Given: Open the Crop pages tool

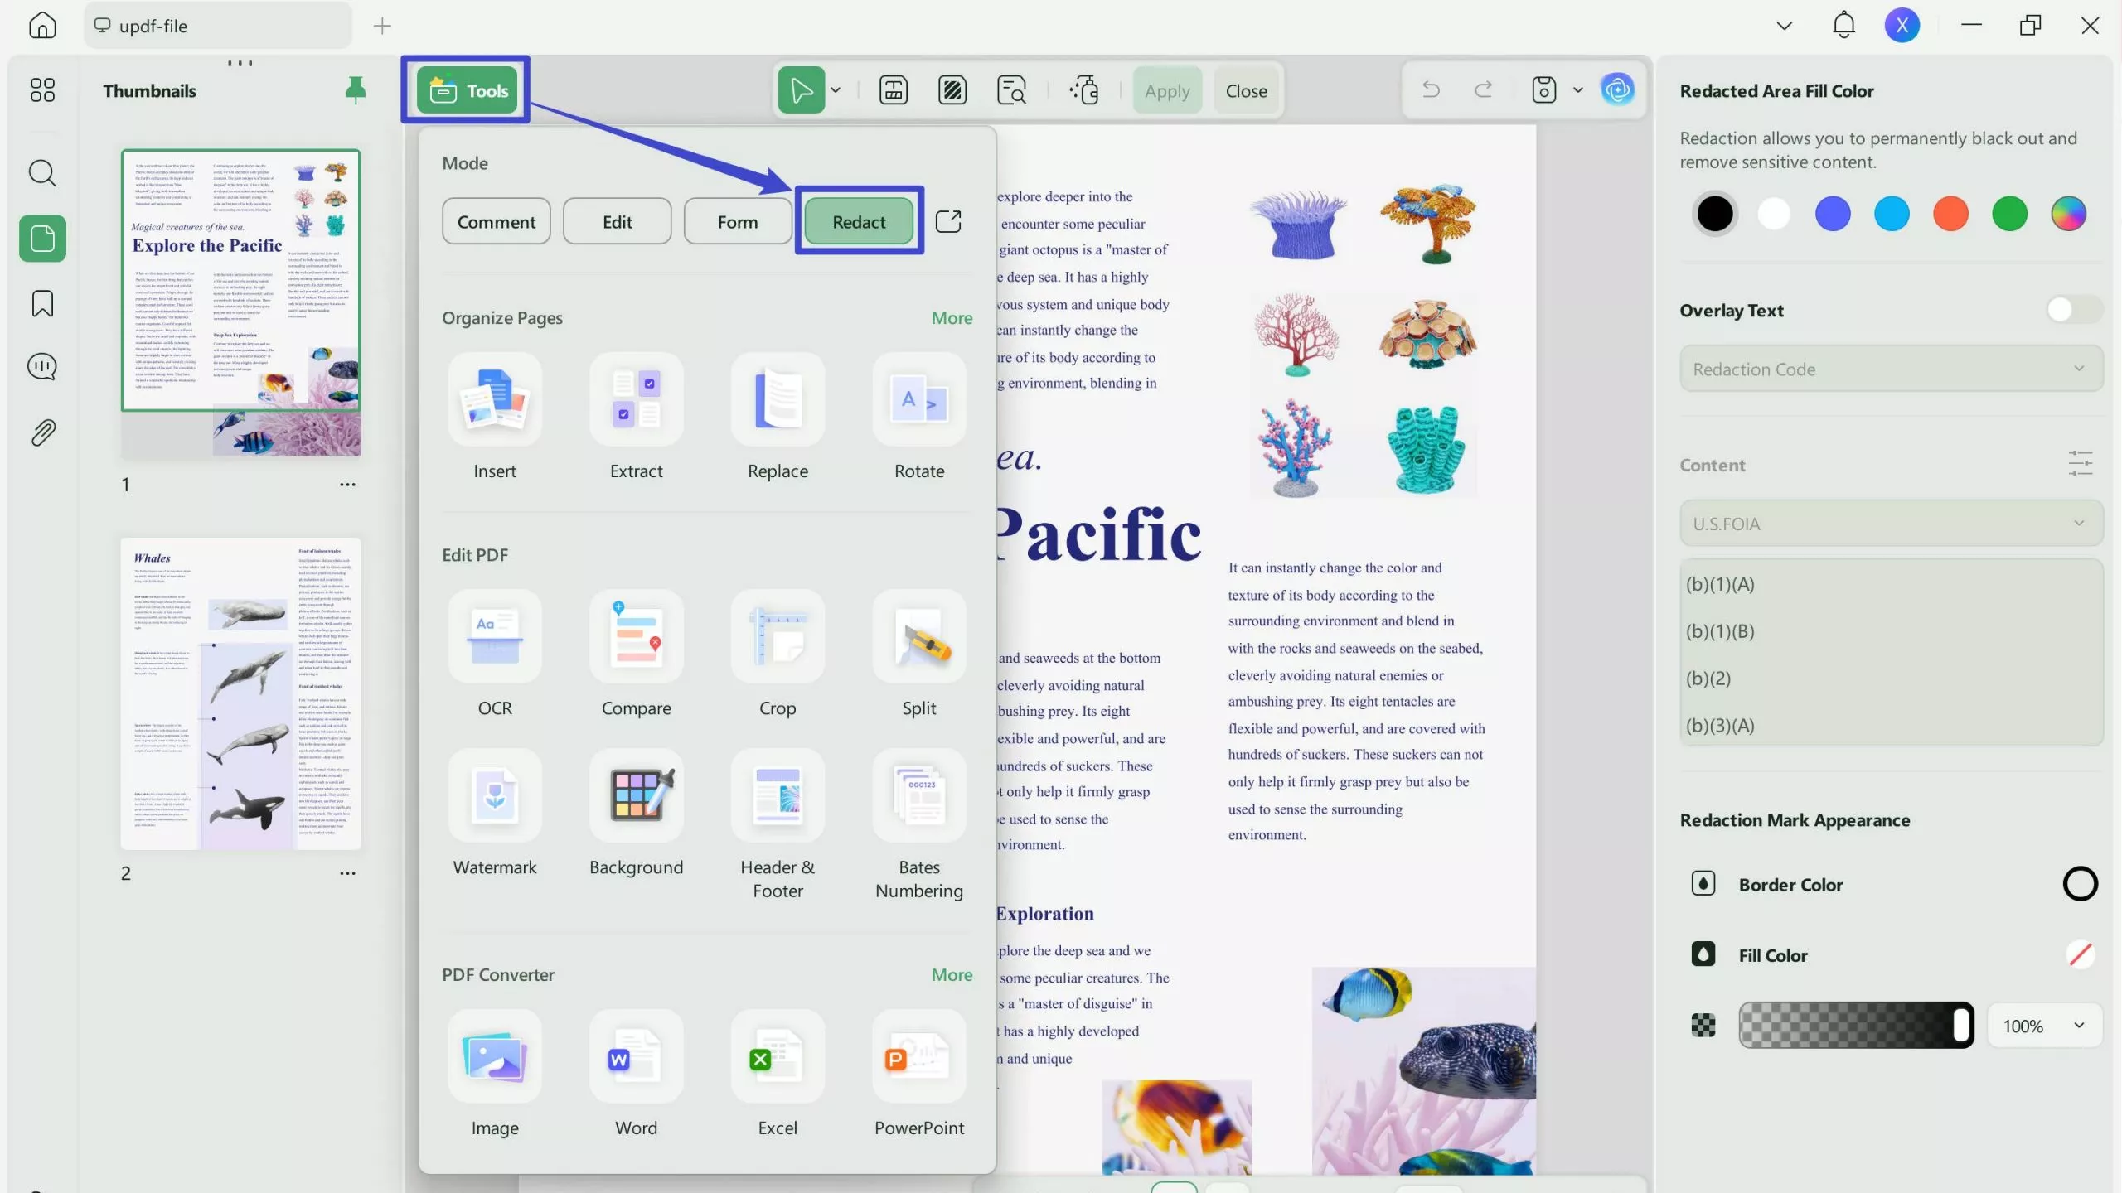Looking at the screenshot, I should click(x=777, y=637).
